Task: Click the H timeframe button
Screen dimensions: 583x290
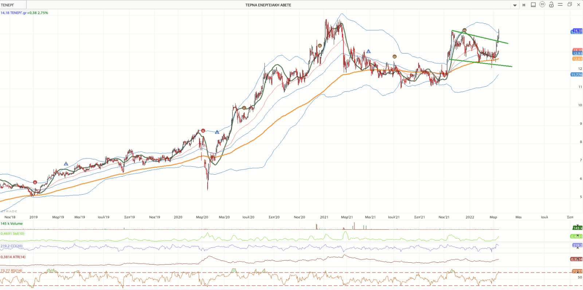Action: click(524, 5)
